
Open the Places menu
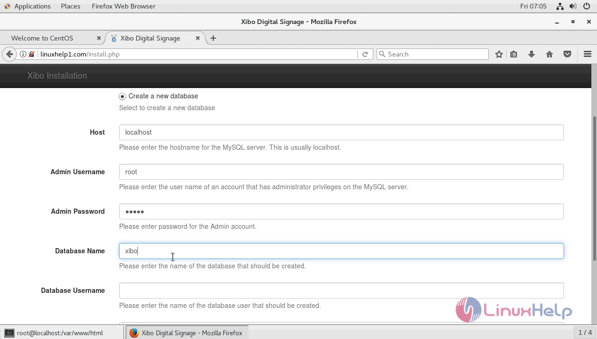(71, 6)
